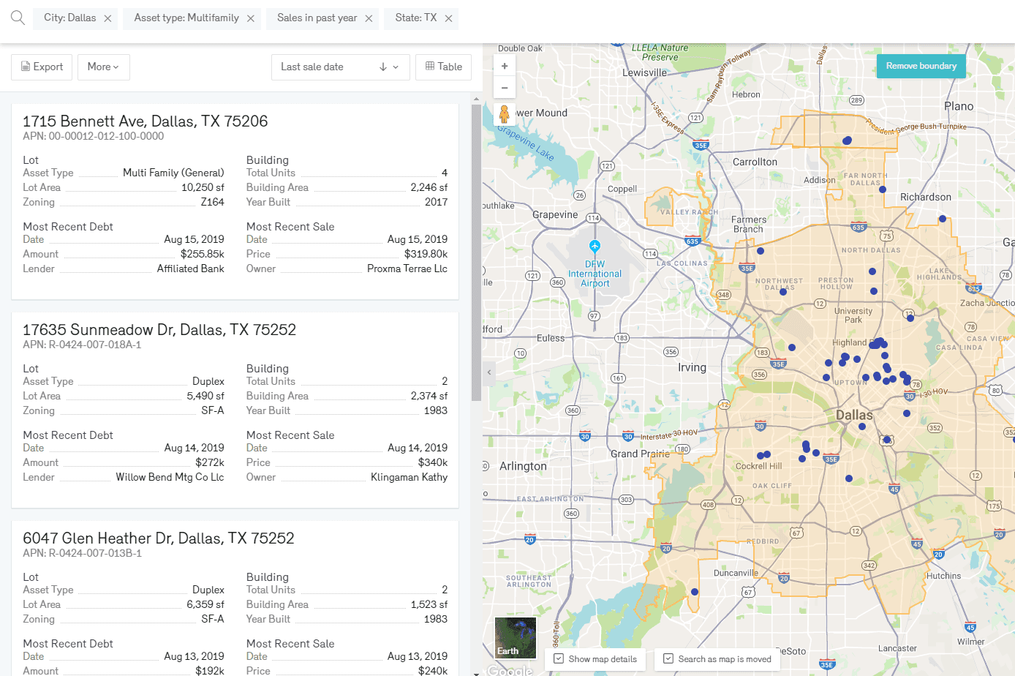The image size is (1015, 676).
Task: Zoom in on the map
Action: click(x=505, y=66)
